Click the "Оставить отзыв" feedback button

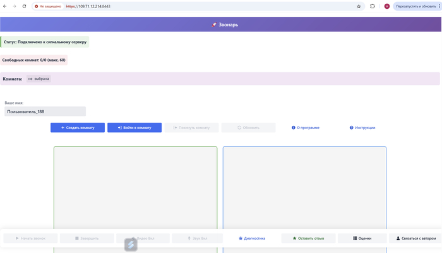pos(309,239)
